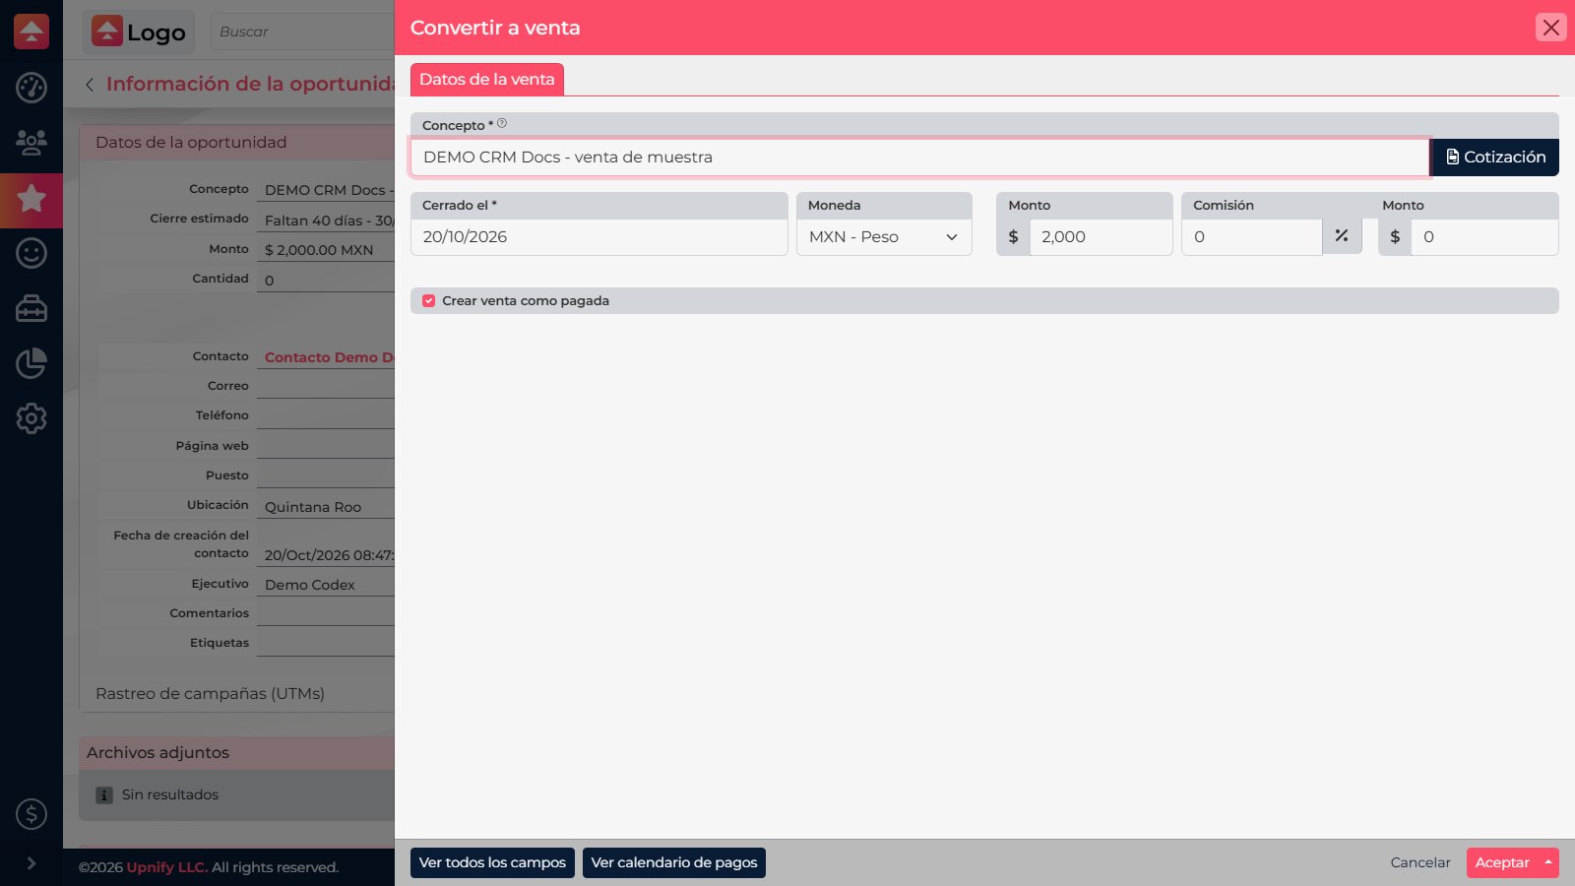Open the Aceptar button dropdown arrow
Image resolution: width=1575 pixels, height=886 pixels.
tap(1548, 862)
